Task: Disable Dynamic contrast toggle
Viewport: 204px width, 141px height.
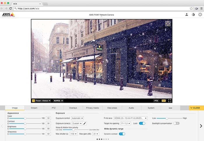Action: point(122,134)
